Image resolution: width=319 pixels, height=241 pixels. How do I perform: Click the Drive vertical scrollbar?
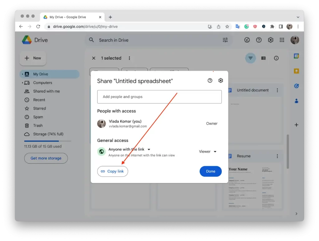point(288,151)
